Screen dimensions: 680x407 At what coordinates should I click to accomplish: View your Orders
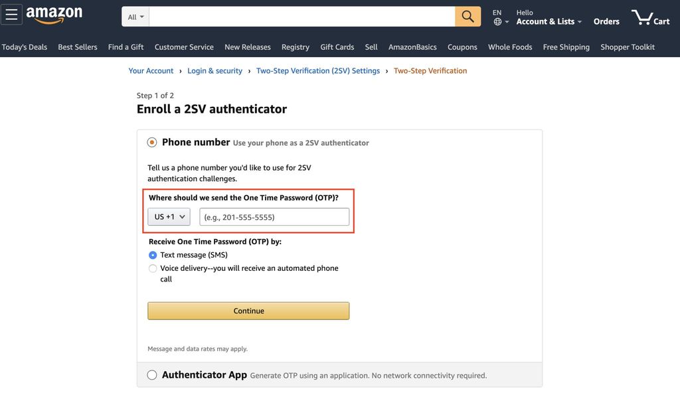[606, 21]
